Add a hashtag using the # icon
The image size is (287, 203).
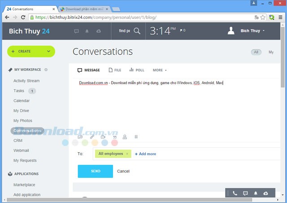pyautogui.click(x=136, y=137)
